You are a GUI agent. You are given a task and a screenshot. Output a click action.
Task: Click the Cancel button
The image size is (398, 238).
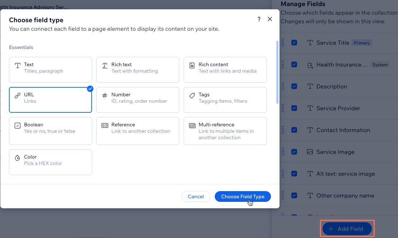(x=196, y=196)
